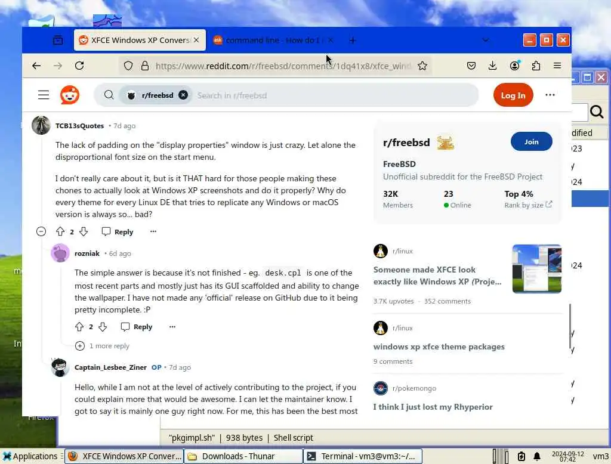Open the Firefox application menu
This screenshot has width=611, height=464.
557,66
